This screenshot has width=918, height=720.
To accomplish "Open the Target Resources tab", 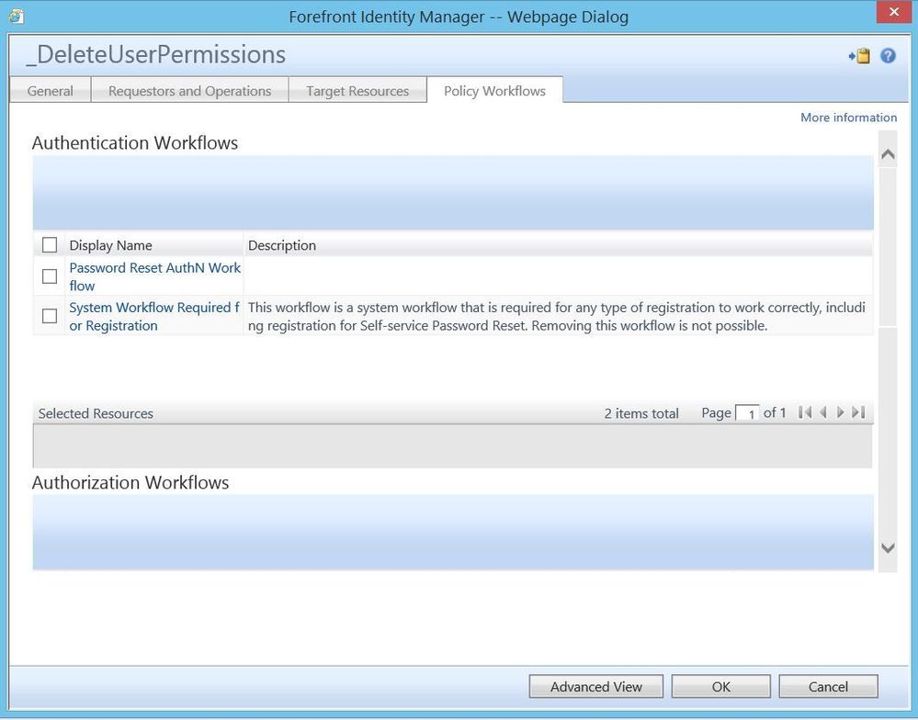I will pos(357,91).
